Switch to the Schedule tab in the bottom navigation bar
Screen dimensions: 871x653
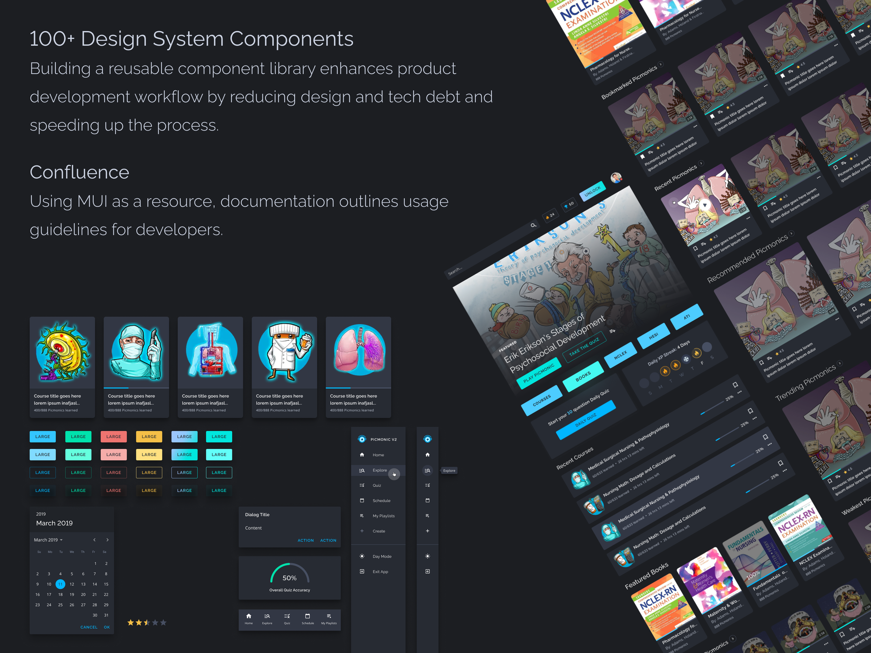(x=308, y=619)
